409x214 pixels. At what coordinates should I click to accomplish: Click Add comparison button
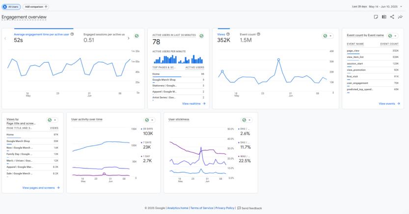tap(36, 7)
